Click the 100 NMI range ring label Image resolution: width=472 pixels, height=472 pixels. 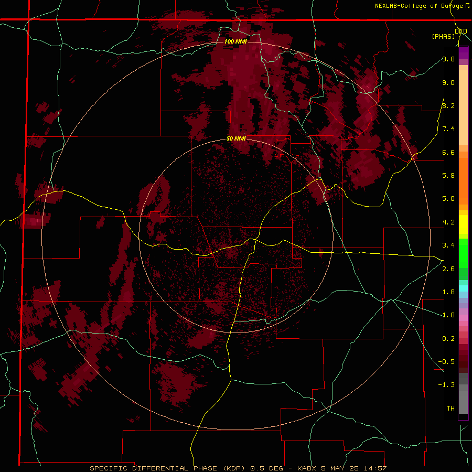pos(235,41)
